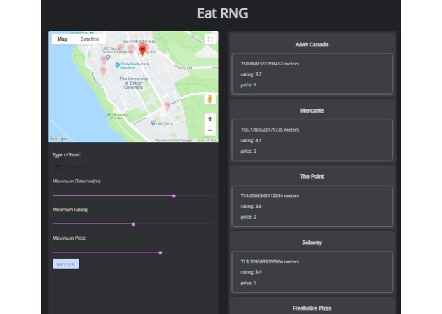Click Subway's rating: 3.4 text
The width and height of the screenshot is (442, 314).
(x=251, y=272)
